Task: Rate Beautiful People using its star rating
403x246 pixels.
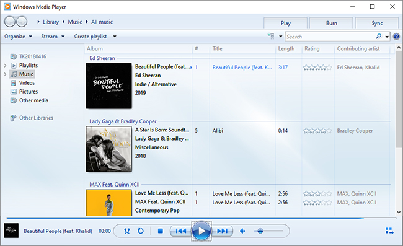Action: [317, 68]
